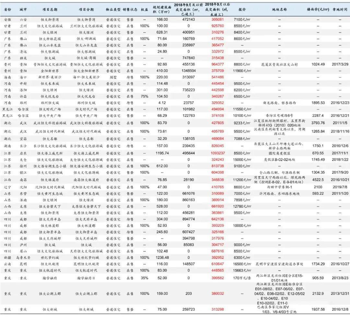Select the red value 1093237
Image resolution: width=350 pixels, height=318 pixels.
(x=218, y=153)
